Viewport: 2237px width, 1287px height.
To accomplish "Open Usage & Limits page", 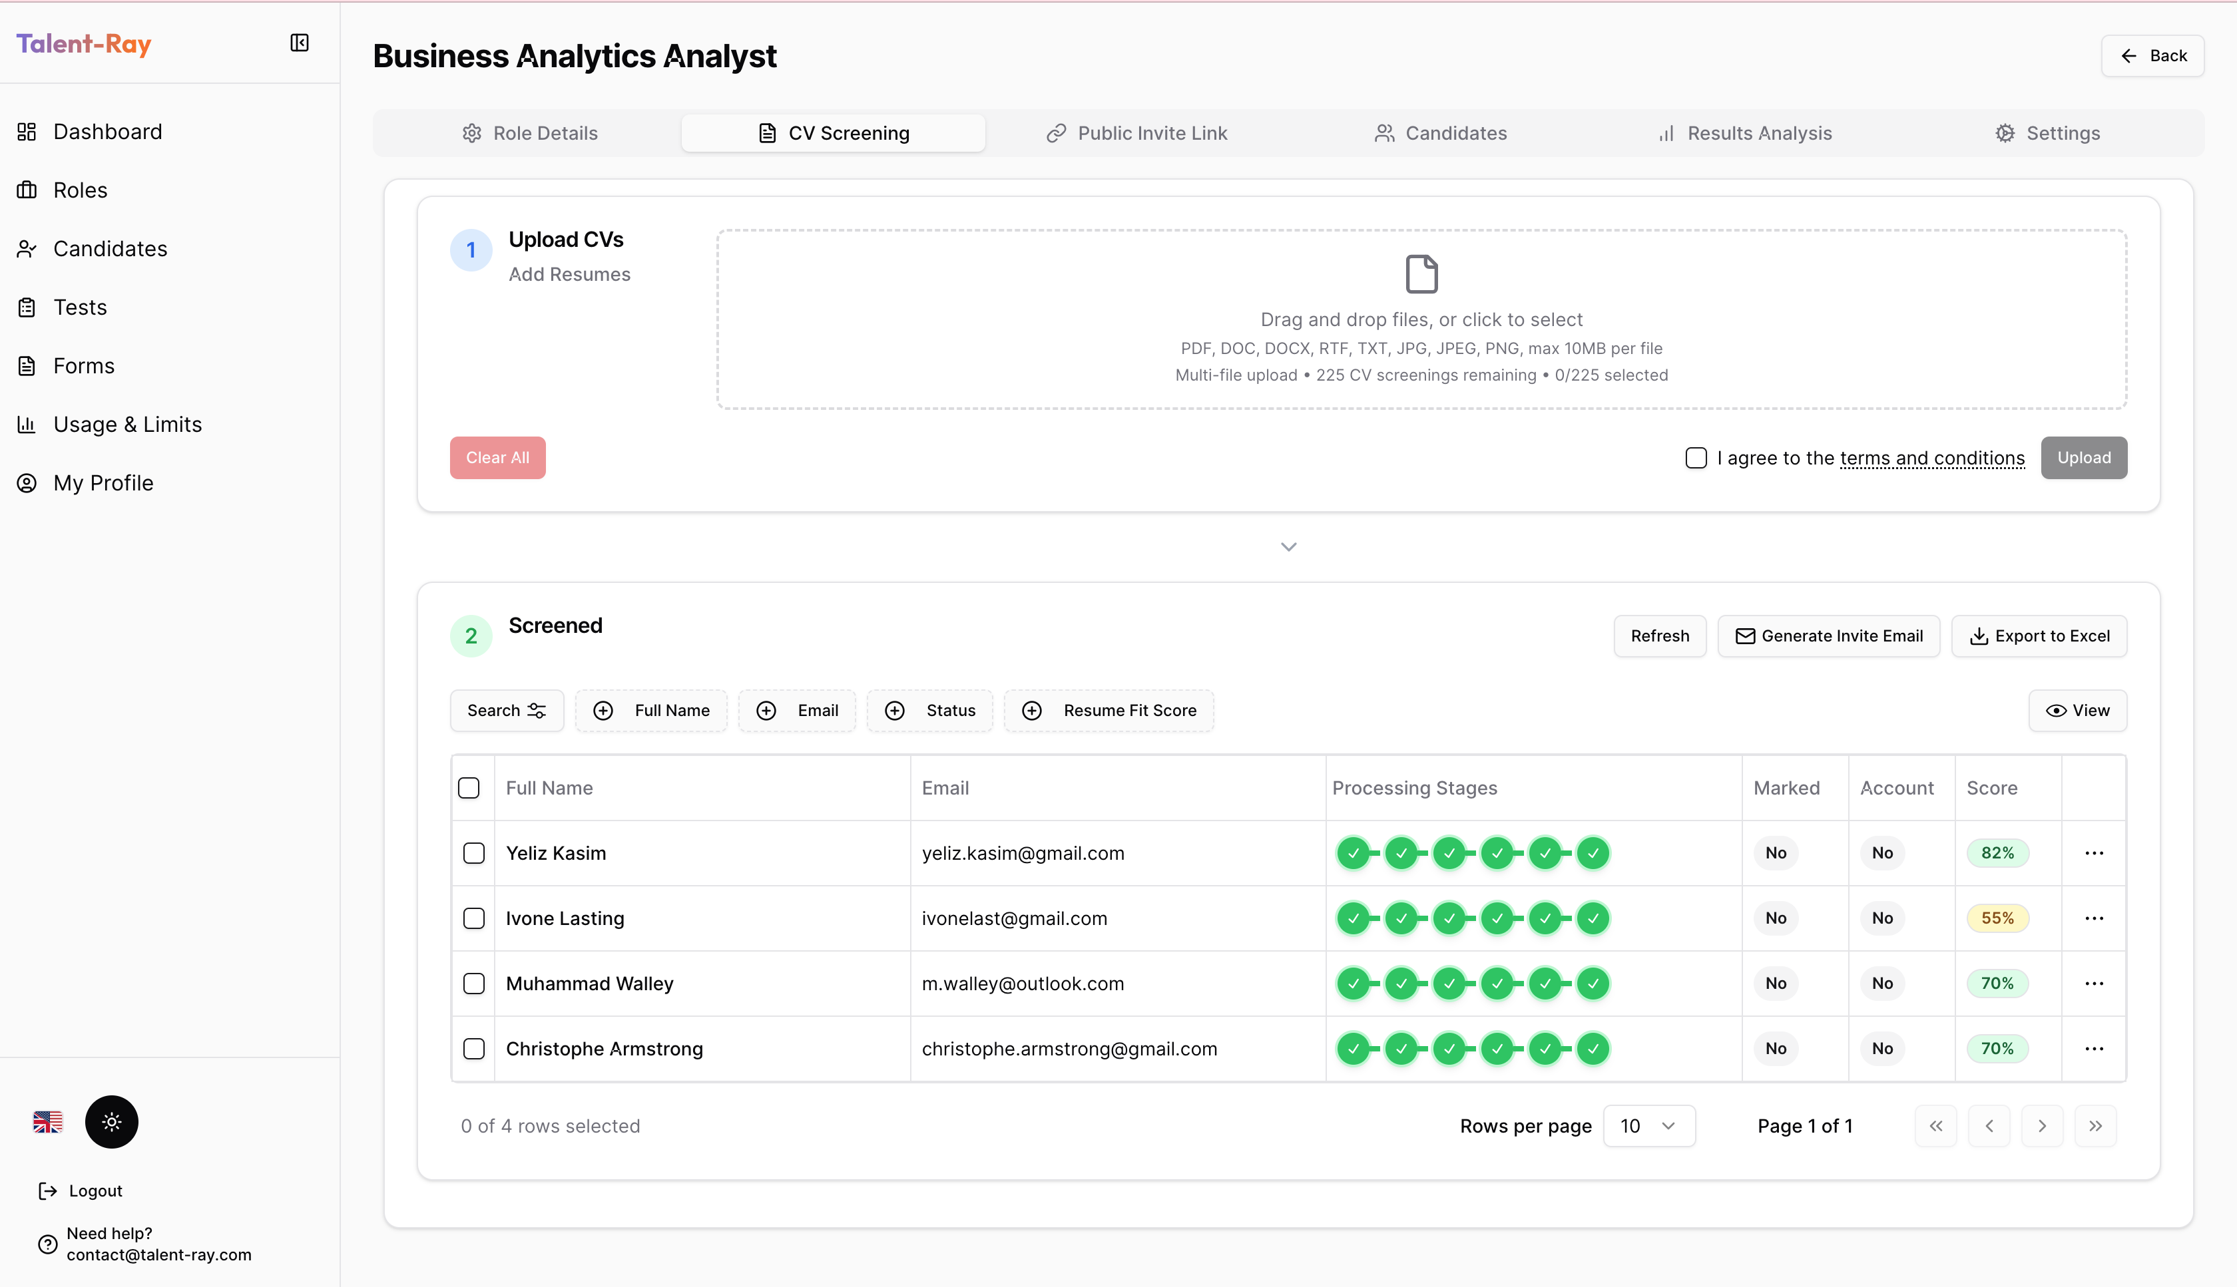I will coord(127,423).
